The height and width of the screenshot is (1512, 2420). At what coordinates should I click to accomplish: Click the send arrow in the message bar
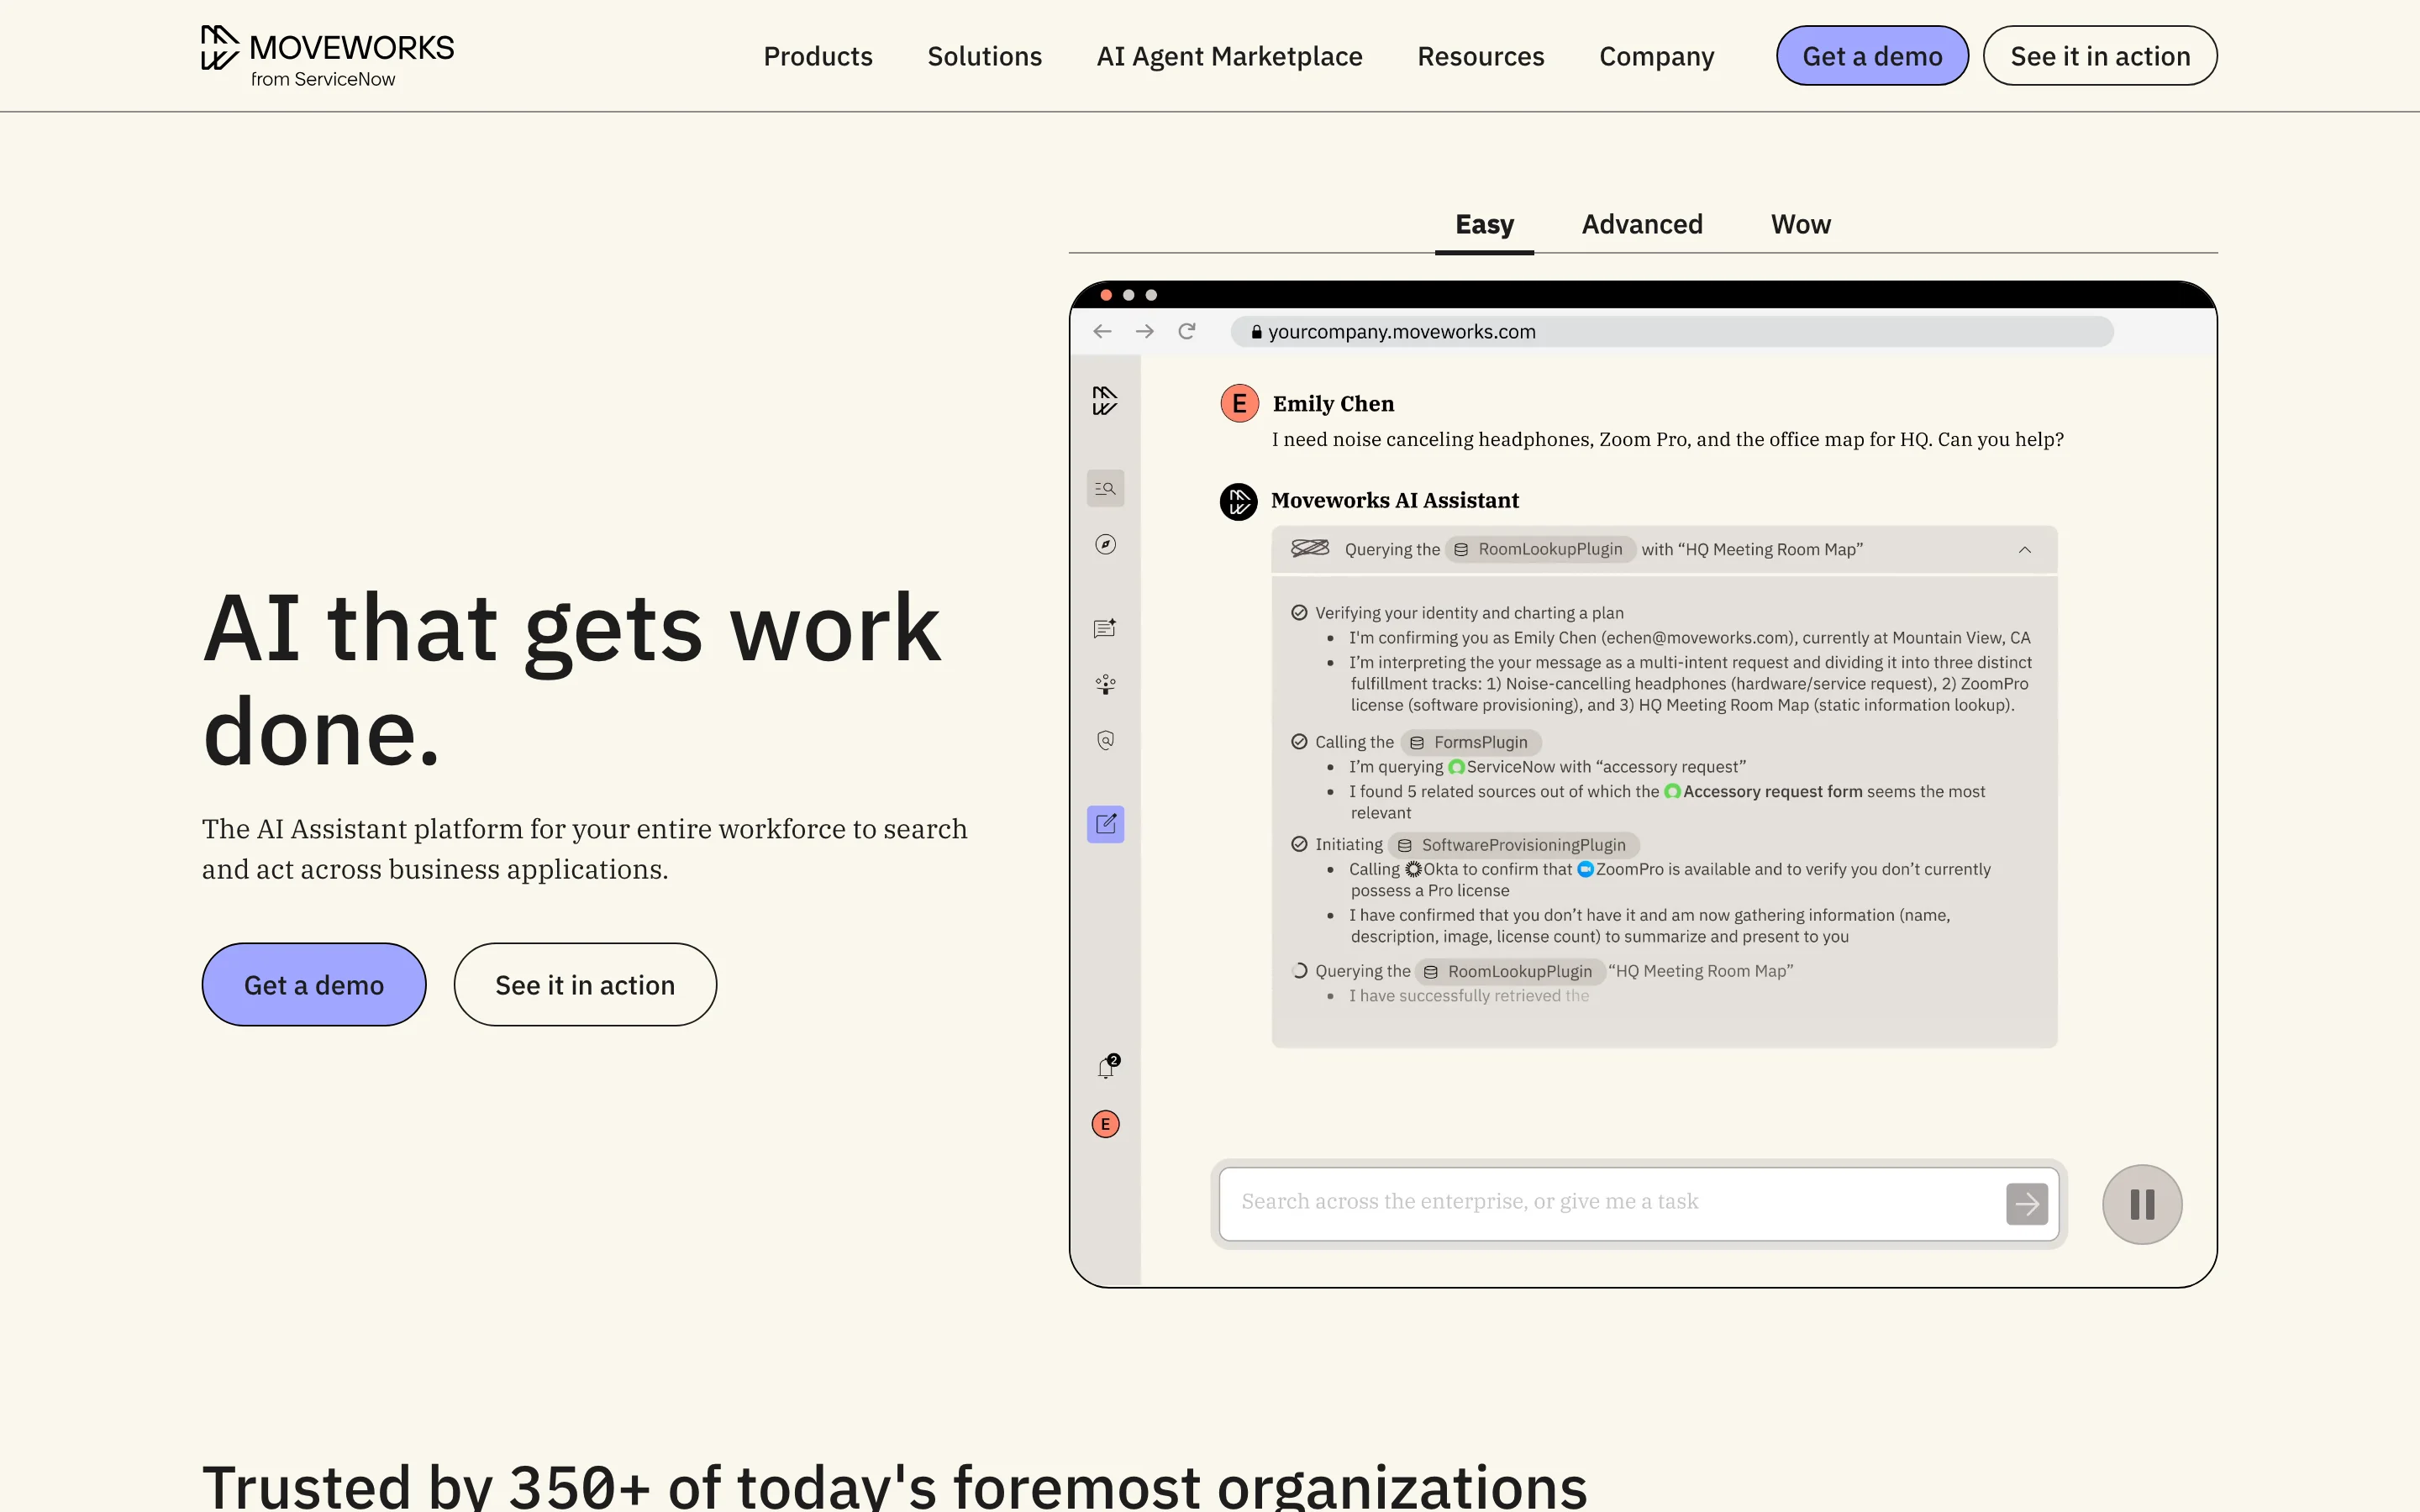pos(2027,1204)
